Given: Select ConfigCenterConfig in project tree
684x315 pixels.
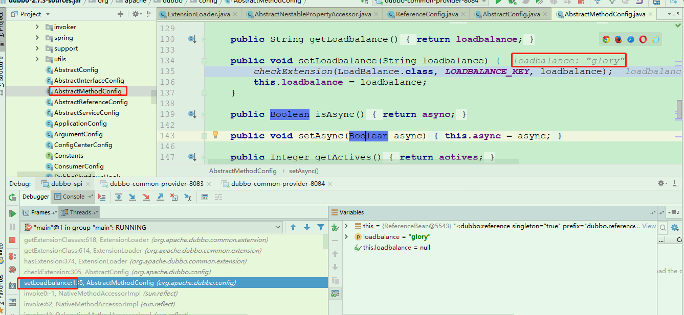Looking at the screenshot, I should point(83,145).
